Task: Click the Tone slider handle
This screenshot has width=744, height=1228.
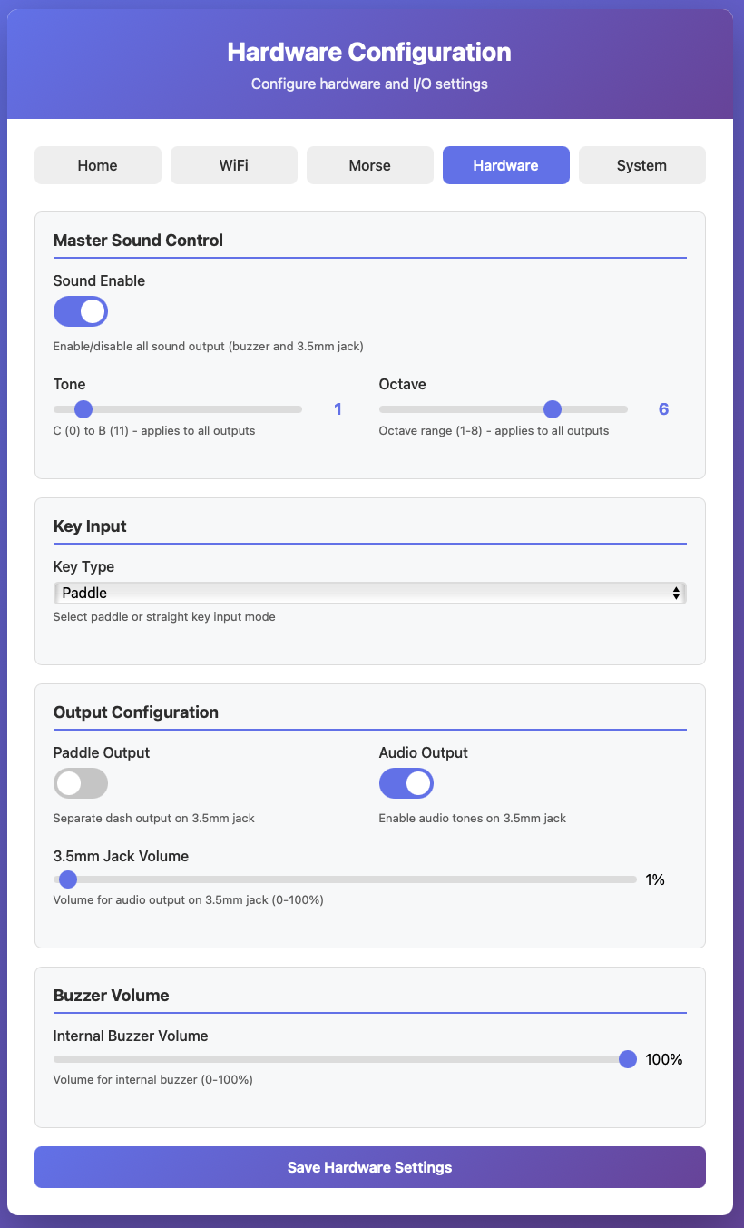Action: 83,409
